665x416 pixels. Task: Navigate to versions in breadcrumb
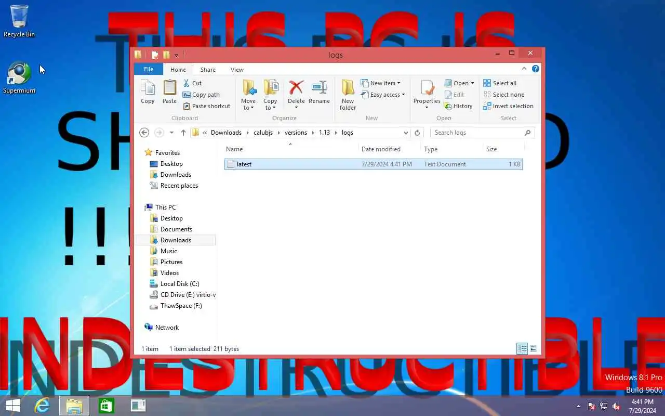[x=296, y=133]
